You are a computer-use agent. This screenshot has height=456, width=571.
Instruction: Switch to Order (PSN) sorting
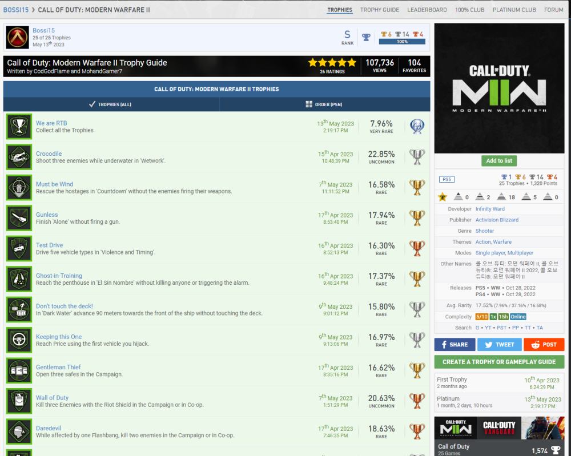point(324,104)
